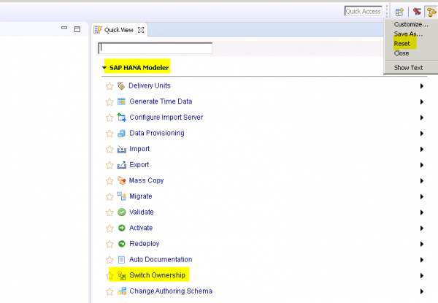Click the Delivery Units tag icon

coord(121,85)
